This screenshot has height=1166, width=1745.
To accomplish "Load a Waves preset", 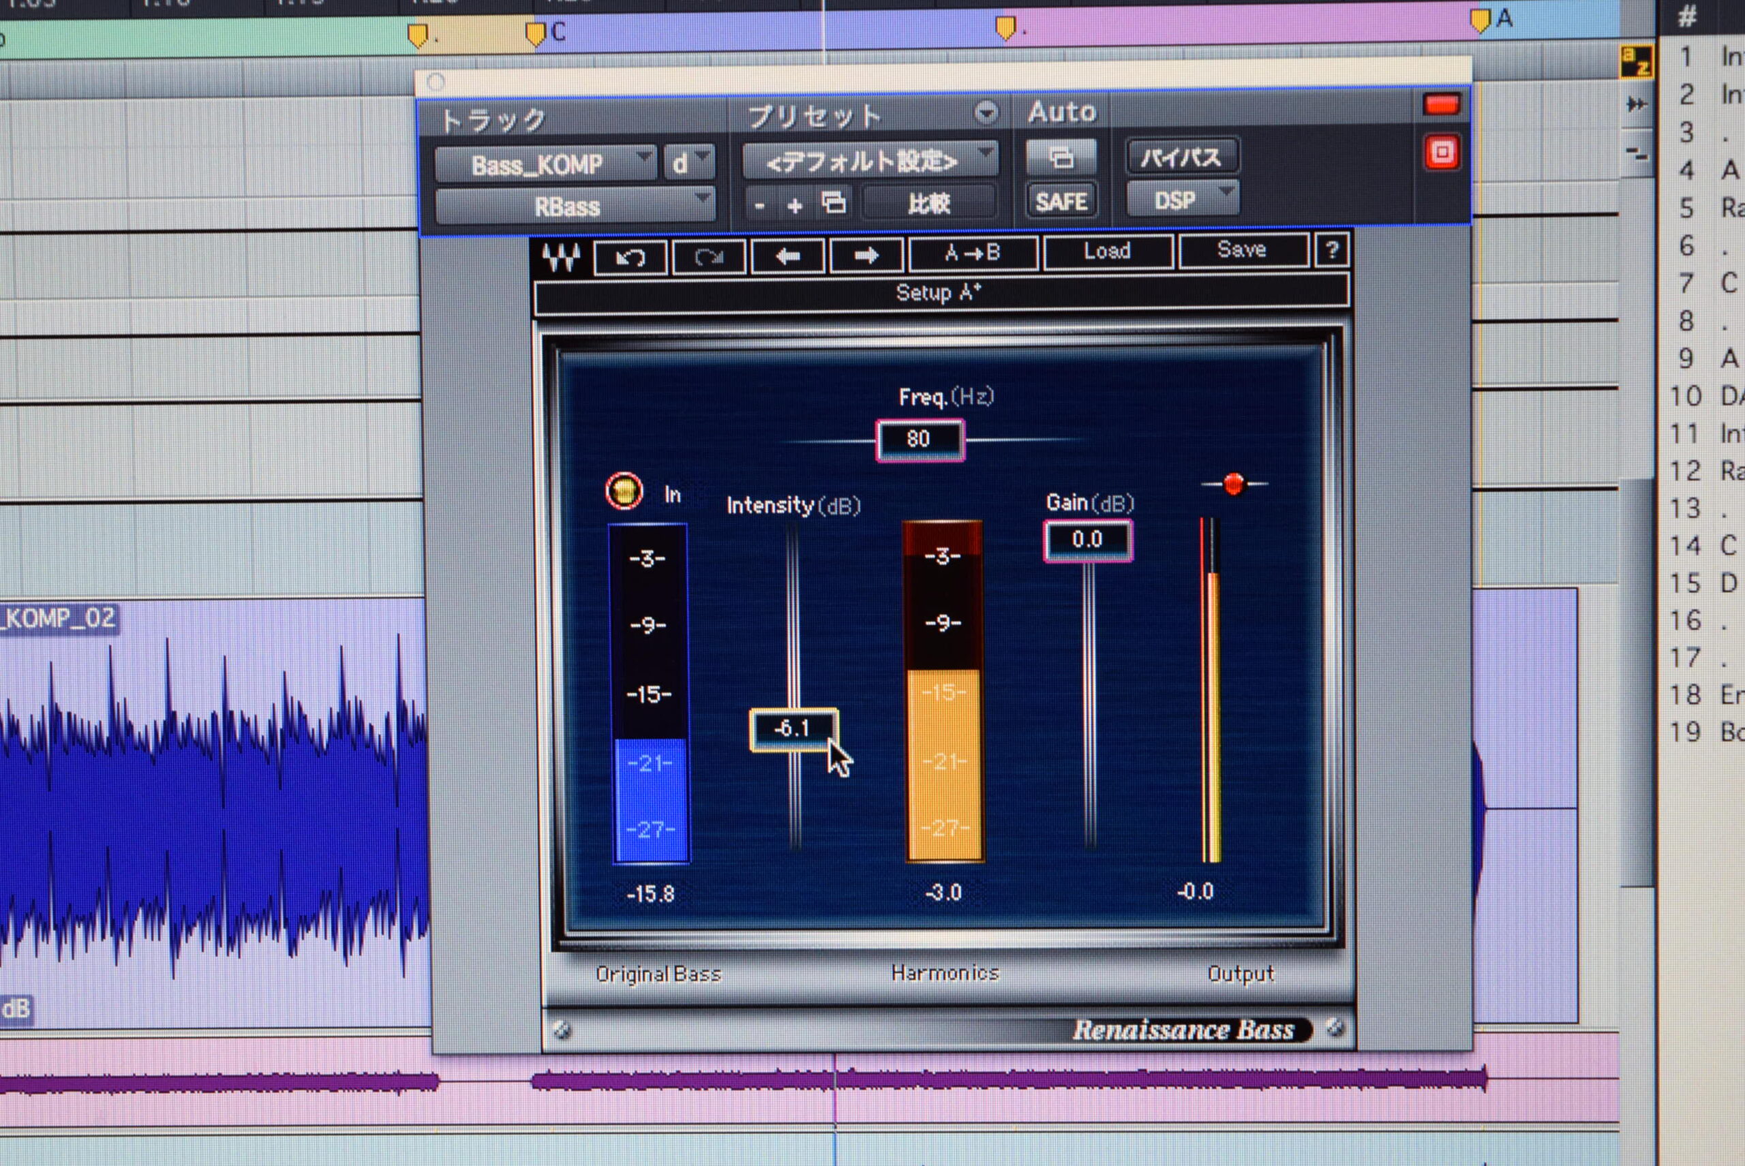I will [1108, 251].
